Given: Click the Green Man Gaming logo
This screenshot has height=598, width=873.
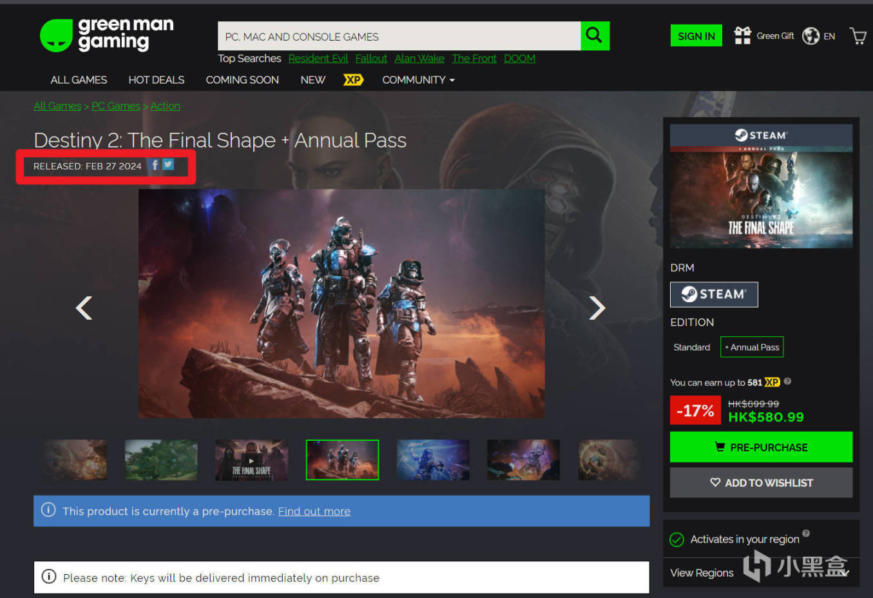Looking at the screenshot, I should [x=107, y=35].
